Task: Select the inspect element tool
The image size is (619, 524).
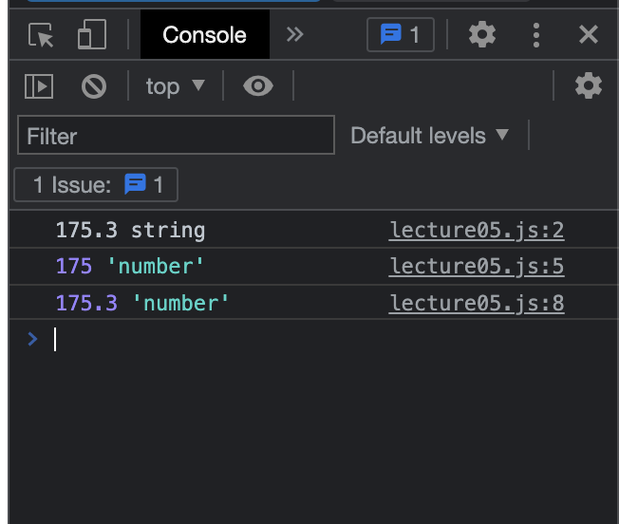Action: [x=42, y=35]
